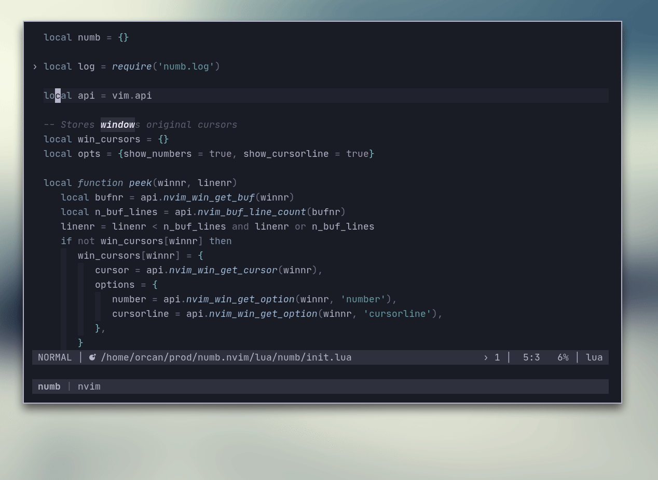Click 'nvim_win_get_cursor' API call
658x480 pixels.
(223, 270)
